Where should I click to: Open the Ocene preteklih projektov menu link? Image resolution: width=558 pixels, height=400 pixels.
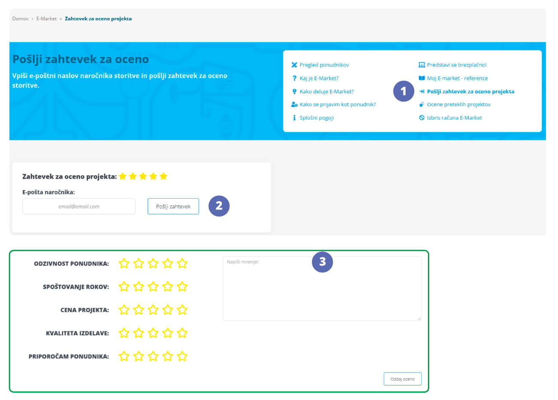pyautogui.click(x=458, y=104)
